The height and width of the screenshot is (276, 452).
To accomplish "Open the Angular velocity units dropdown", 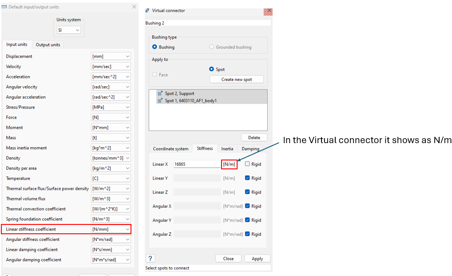I will [x=111, y=87].
